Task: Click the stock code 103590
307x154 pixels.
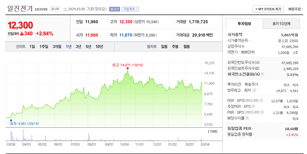Action: tap(41, 9)
